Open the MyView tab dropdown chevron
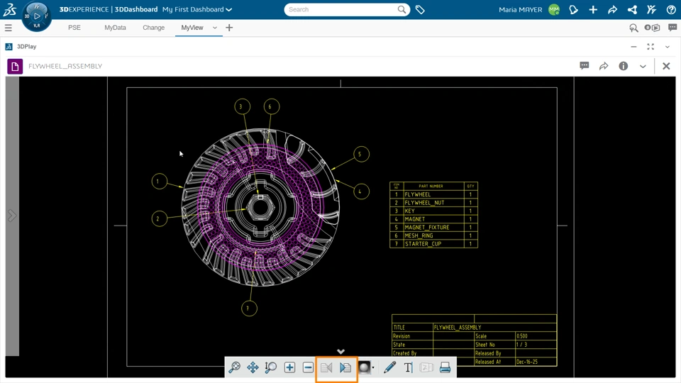The height and width of the screenshot is (383, 681). point(214,28)
